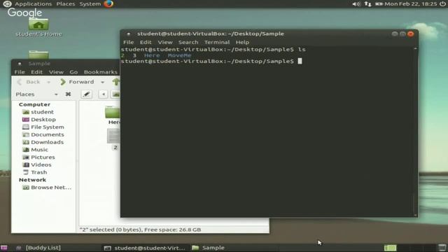Open the System menu in the top panel
Image resolution: width=448 pixels, height=252 pixels.
(x=90, y=3)
